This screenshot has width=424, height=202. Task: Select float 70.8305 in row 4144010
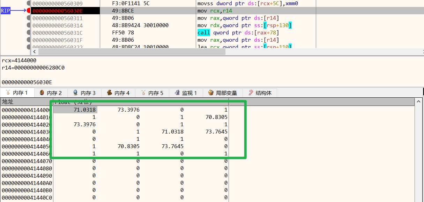click(x=216, y=117)
